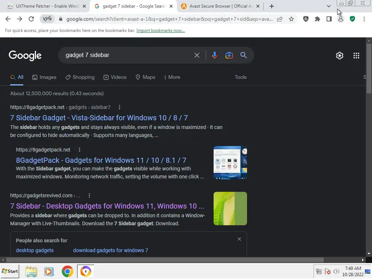The height and width of the screenshot is (279, 372).
Task: Open a new browser tab
Action: [272, 7]
